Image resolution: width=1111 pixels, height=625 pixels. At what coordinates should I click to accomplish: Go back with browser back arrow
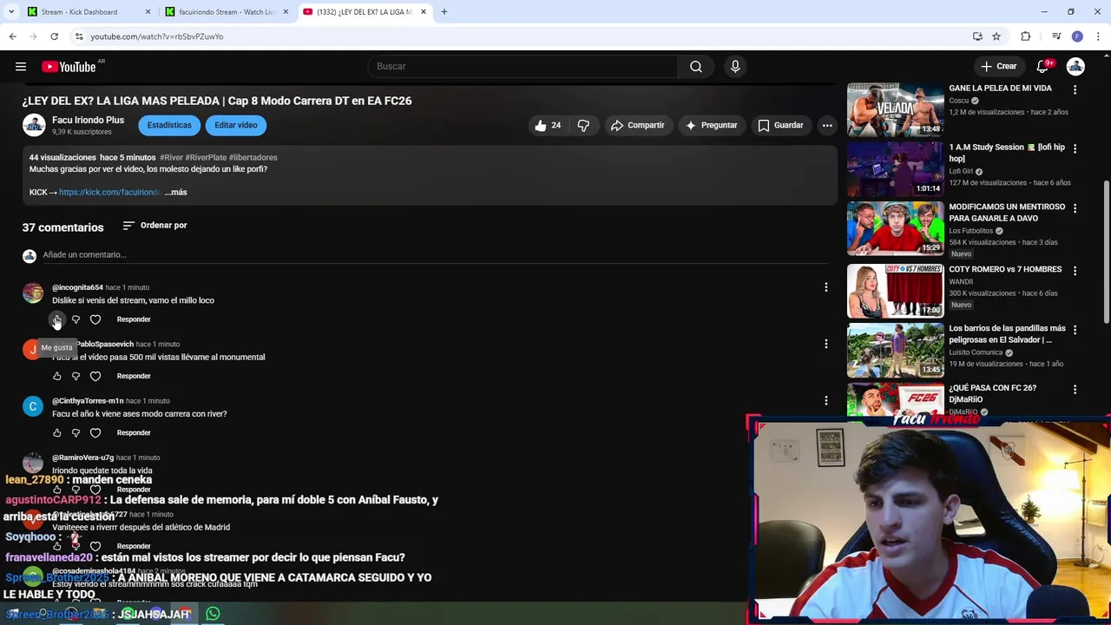click(x=12, y=36)
